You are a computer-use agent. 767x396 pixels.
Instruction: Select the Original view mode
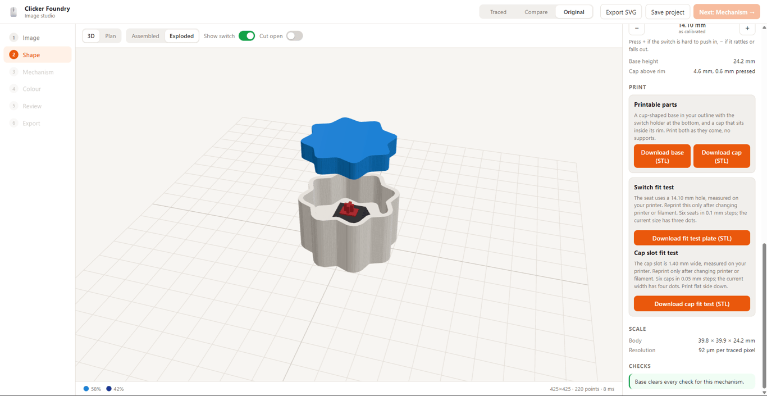pyautogui.click(x=574, y=12)
